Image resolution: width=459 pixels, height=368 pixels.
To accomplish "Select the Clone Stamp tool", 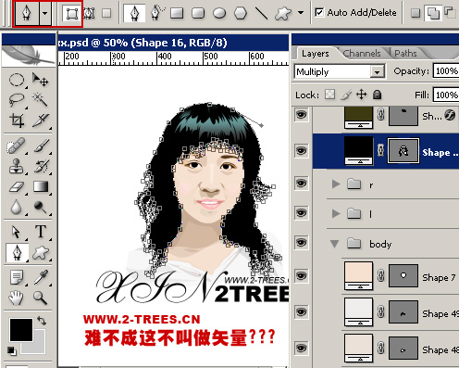I will pyautogui.click(x=17, y=166).
